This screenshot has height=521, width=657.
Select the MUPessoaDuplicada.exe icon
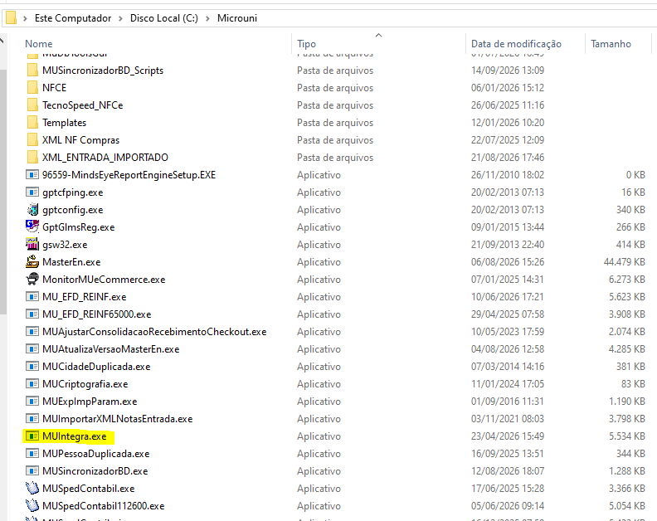tap(32, 454)
